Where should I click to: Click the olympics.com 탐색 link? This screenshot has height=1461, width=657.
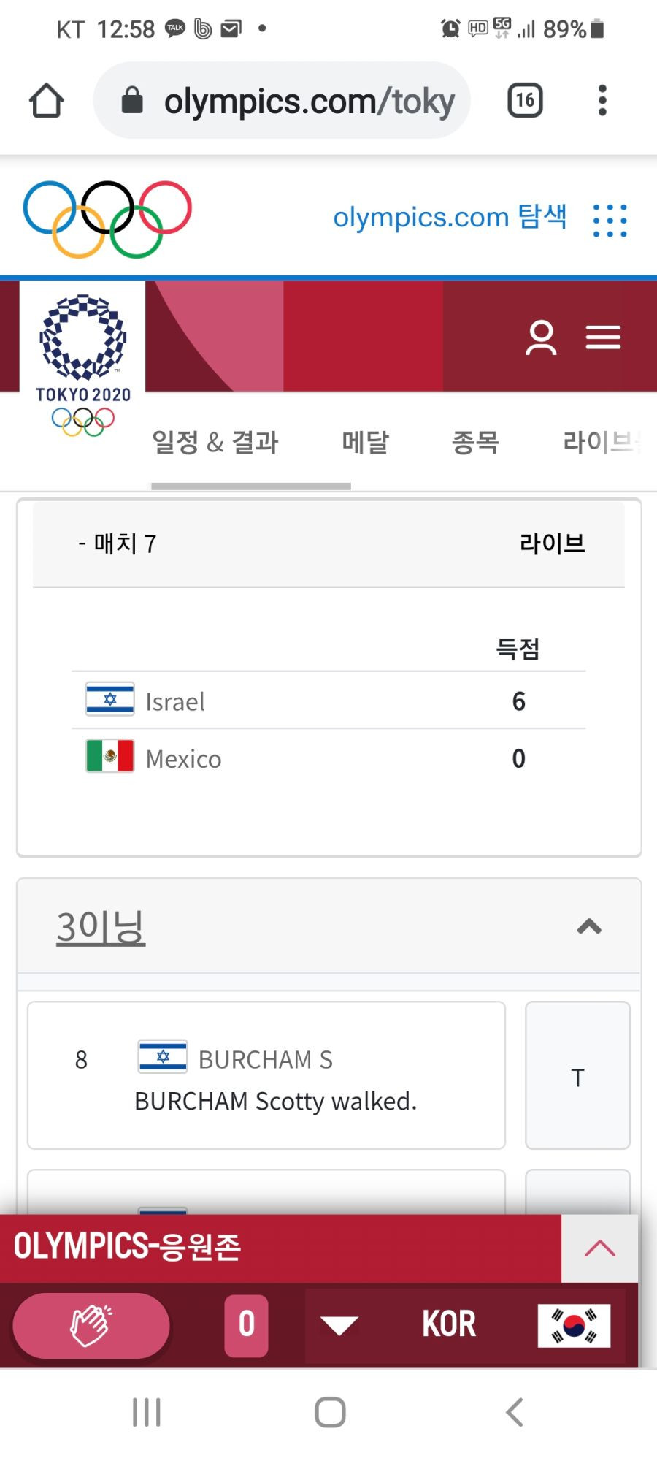click(450, 217)
